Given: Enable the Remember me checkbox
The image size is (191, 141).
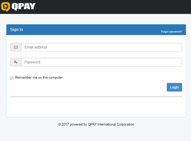Looking at the screenshot, I should [12, 78].
